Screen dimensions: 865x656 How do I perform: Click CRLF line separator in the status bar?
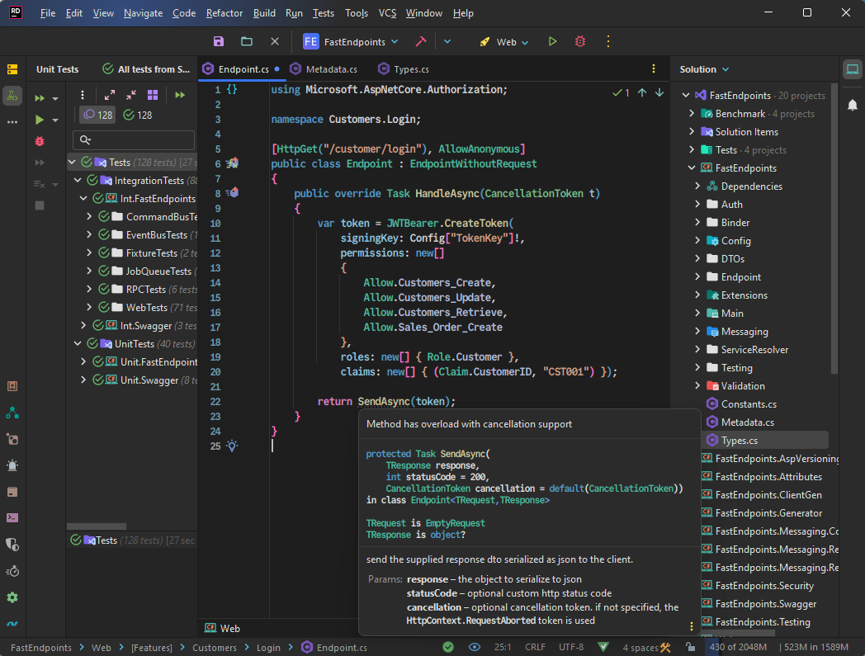coord(534,648)
